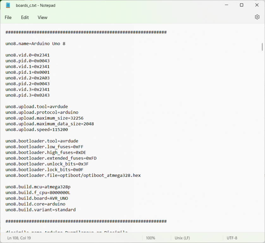
Task: Place cursor on uno8.upload.speed=115200 line
Action: tap(37, 129)
